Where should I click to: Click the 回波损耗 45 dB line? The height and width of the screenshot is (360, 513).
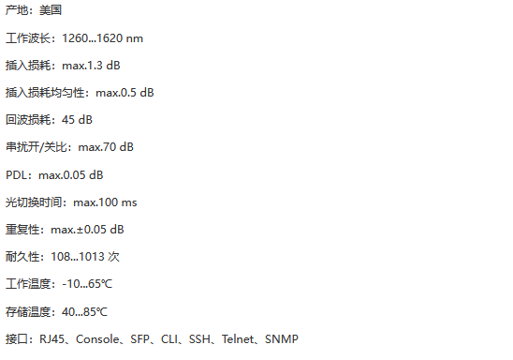(49, 120)
